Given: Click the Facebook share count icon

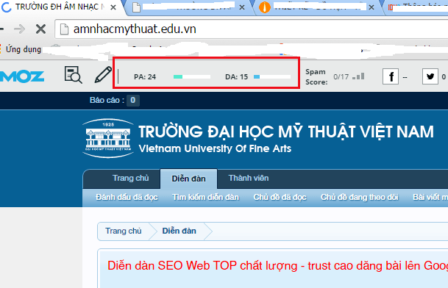Looking at the screenshot, I should tap(391, 76).
